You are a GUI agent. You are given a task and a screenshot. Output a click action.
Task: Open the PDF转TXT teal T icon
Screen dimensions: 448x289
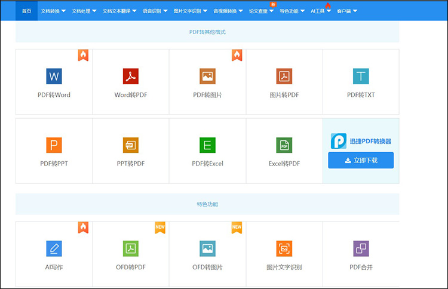click(361, 76)
